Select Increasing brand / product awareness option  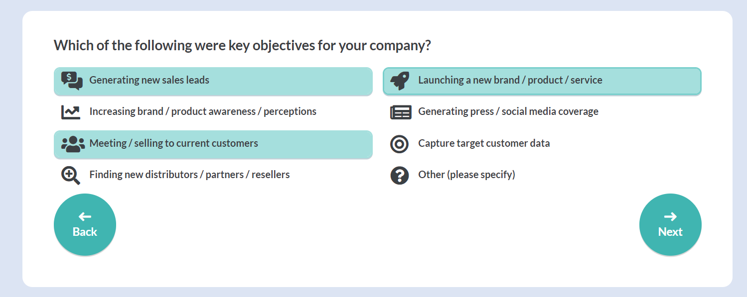(x=213, y=112)
